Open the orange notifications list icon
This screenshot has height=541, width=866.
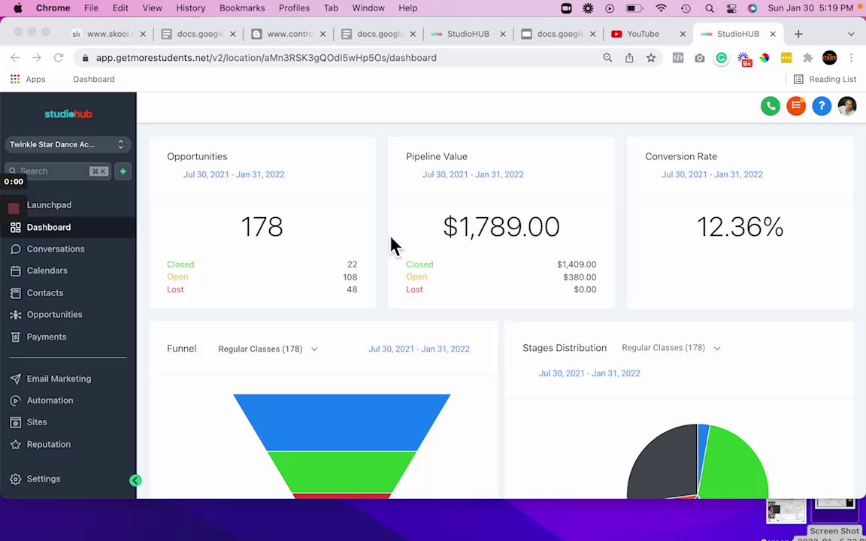pyautogui.click(x=796, y=106)
